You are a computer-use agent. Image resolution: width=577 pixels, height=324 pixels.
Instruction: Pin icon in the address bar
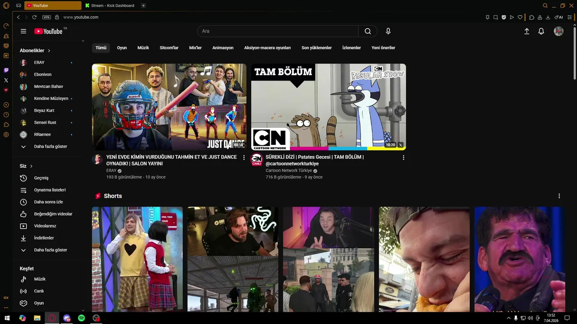(x=487, y=17)
